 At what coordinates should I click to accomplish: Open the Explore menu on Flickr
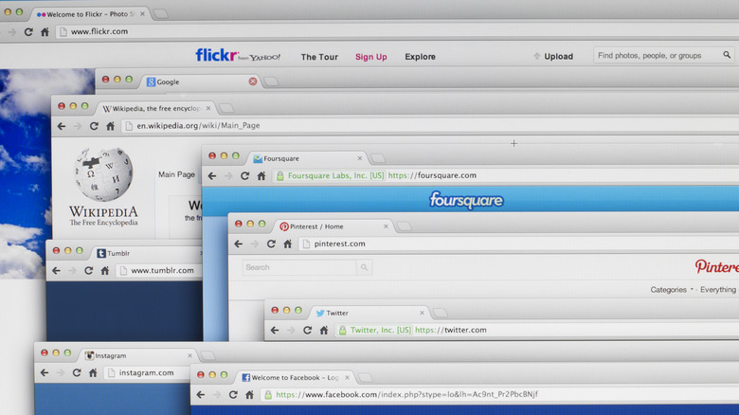click(420, 57)
